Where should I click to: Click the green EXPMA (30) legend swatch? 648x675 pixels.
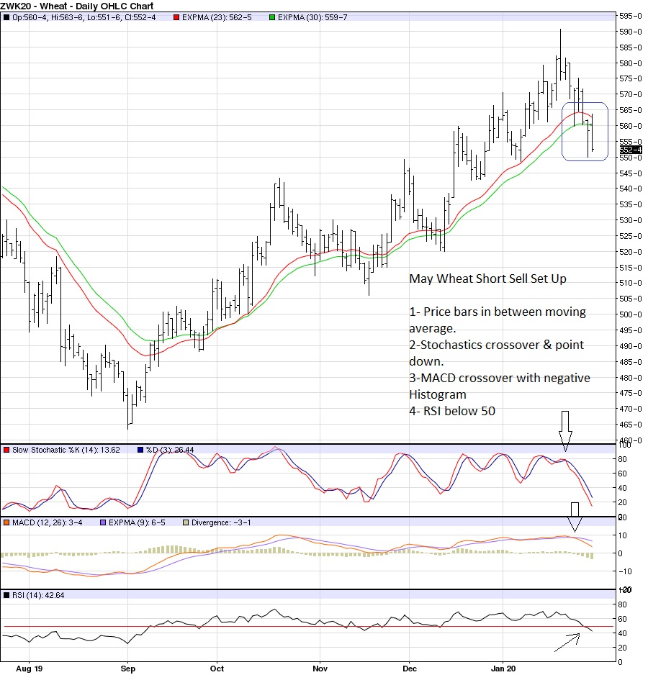tap(272, 18)
